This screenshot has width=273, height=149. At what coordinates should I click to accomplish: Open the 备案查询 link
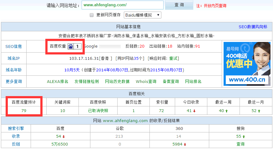tap(171, 81)
